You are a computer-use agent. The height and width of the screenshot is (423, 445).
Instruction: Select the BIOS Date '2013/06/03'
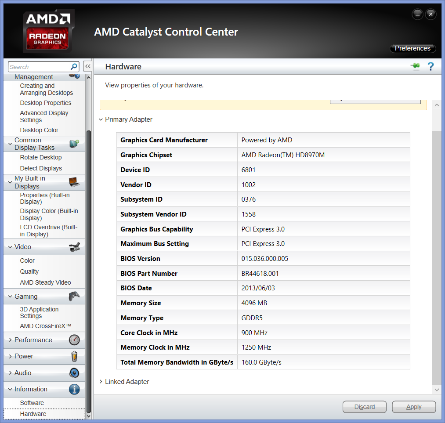point(258,288)
